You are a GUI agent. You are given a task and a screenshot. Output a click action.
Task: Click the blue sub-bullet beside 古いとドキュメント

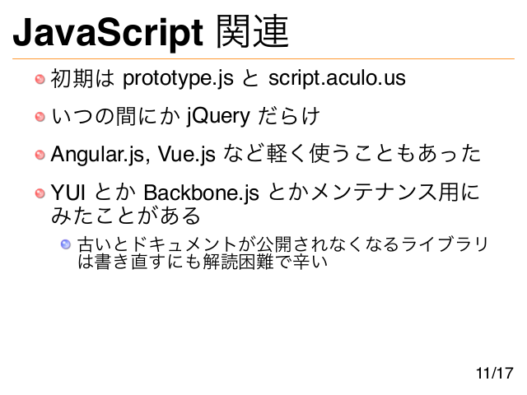pos(66,244)
